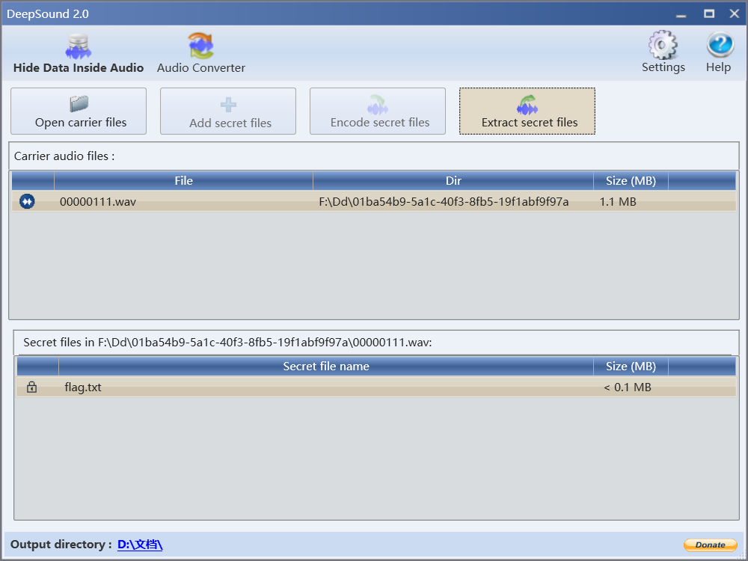This screenshot has height=561, width=748.
Task: Click the Dir column header
Action: click(x=453, y=181)
